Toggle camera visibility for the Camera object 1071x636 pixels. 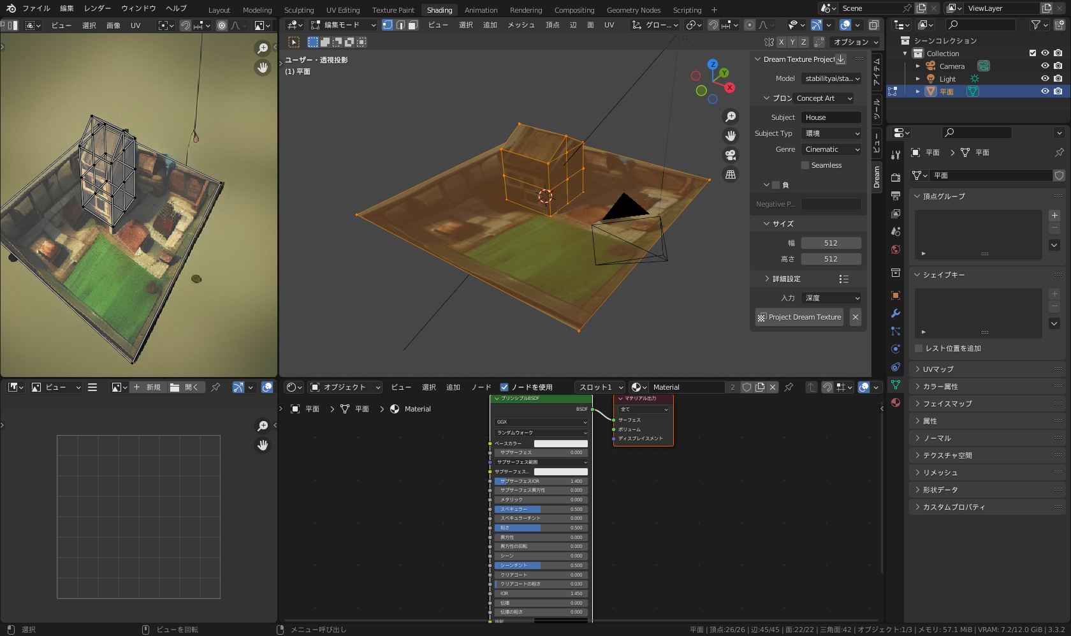(x=1059, y=66)
